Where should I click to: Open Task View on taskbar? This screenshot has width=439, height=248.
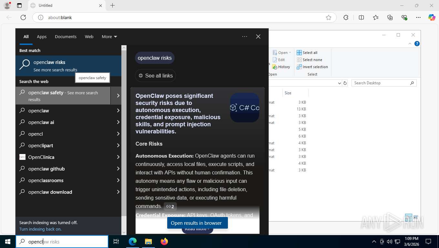point(116,241)
